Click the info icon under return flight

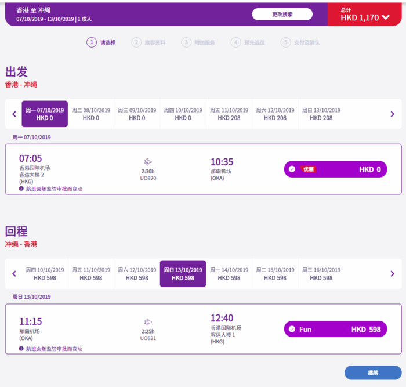tap(21, 349)
